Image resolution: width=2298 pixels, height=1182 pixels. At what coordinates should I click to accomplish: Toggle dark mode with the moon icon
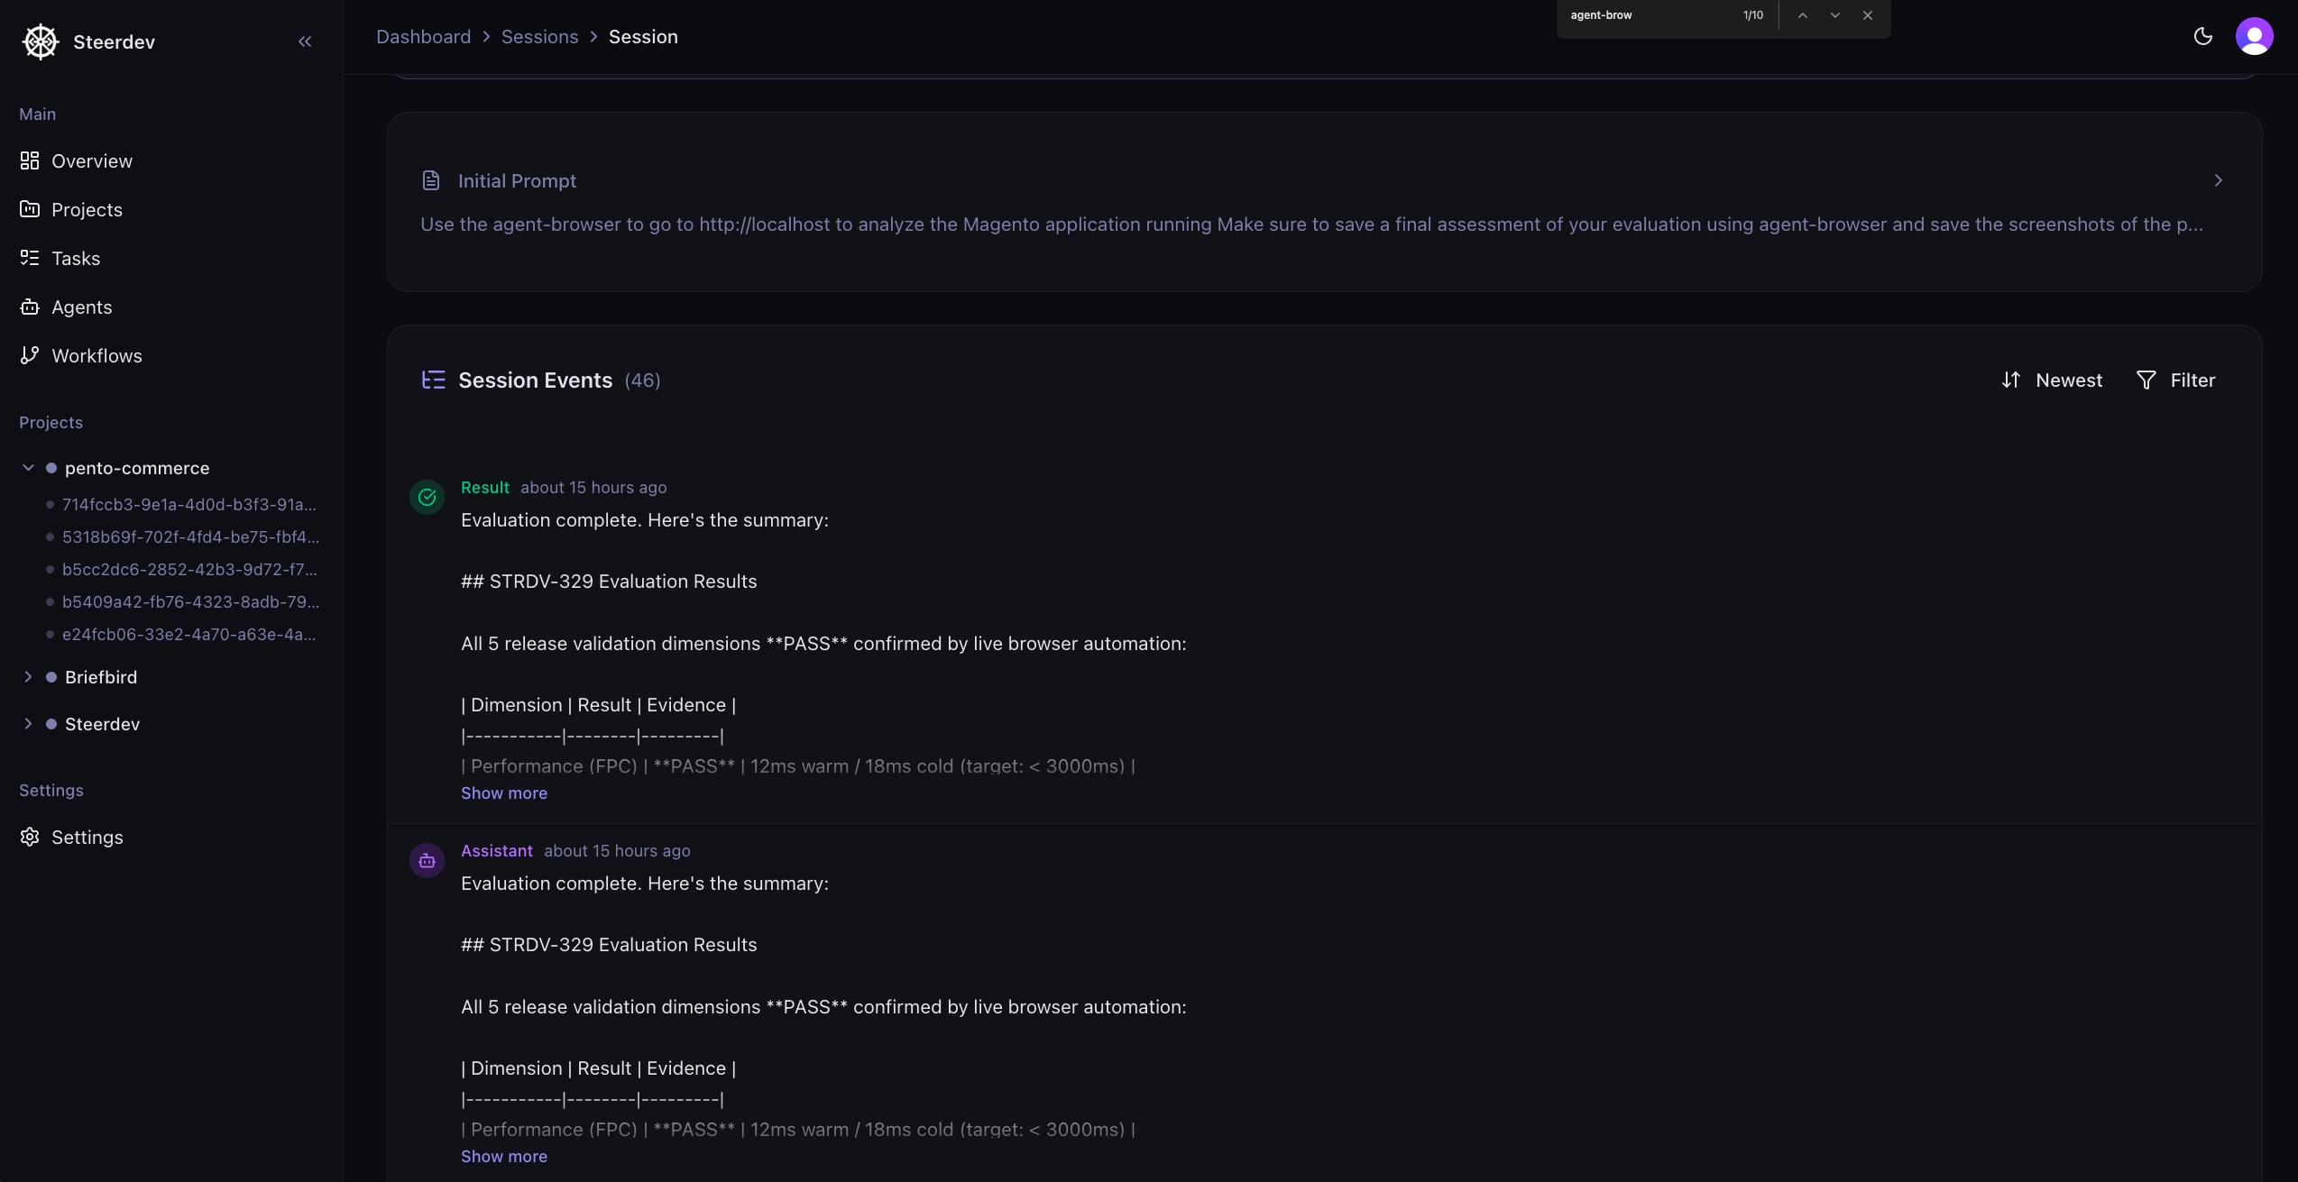(x=2203, y=36)
